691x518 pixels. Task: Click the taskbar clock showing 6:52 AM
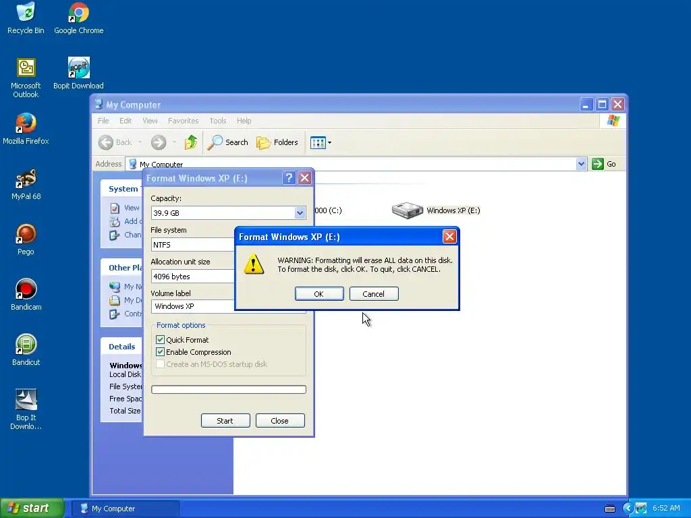coord(666,509)
